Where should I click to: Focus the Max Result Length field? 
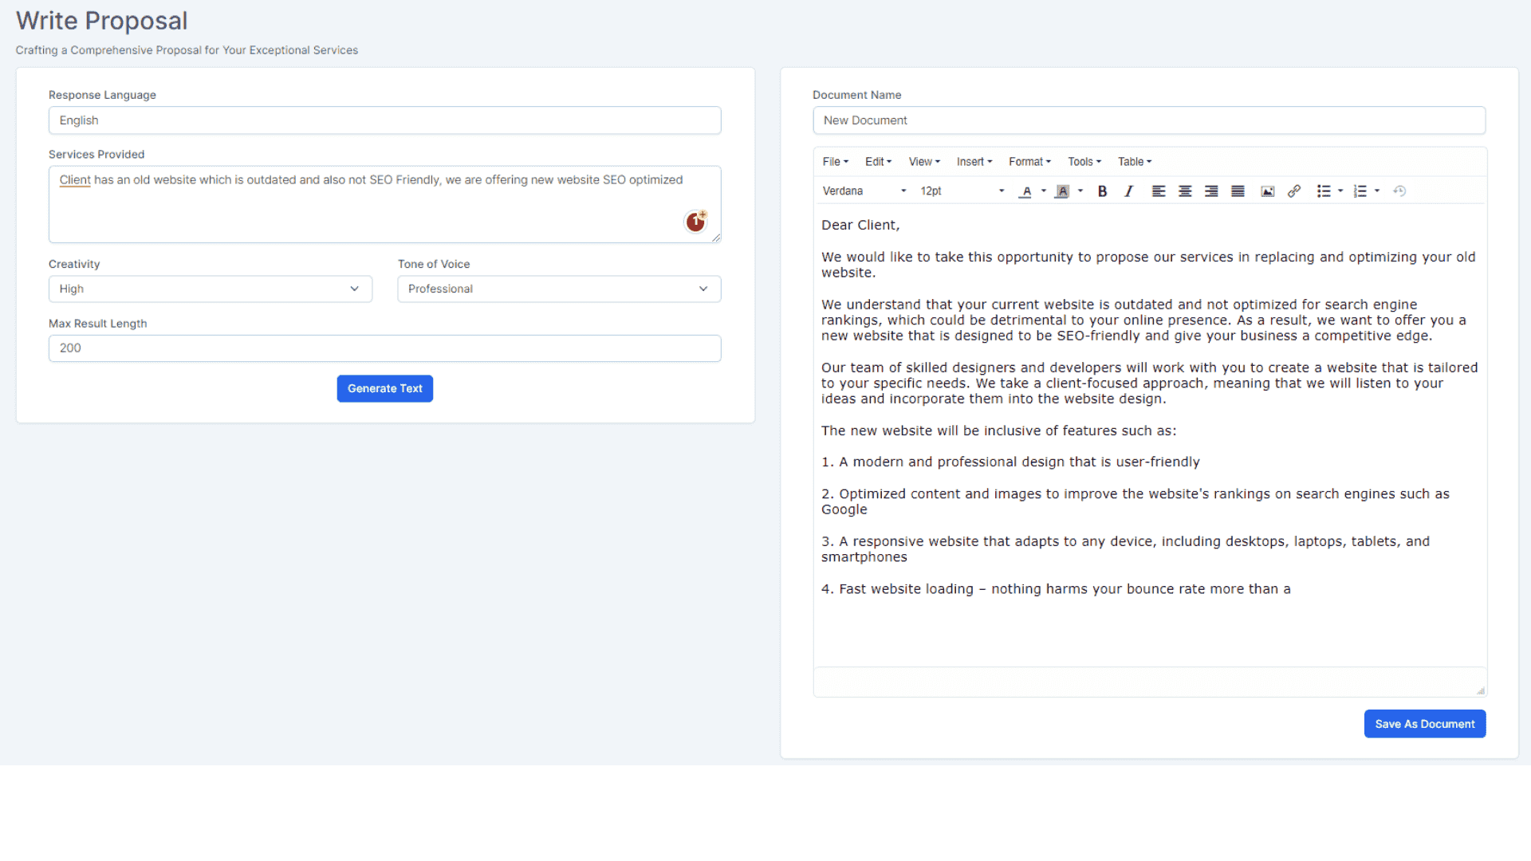[x=385, y=348]
